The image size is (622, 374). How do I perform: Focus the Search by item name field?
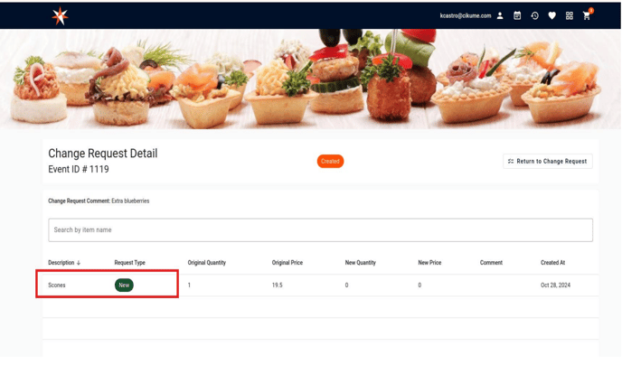click(x=321, y=229)
